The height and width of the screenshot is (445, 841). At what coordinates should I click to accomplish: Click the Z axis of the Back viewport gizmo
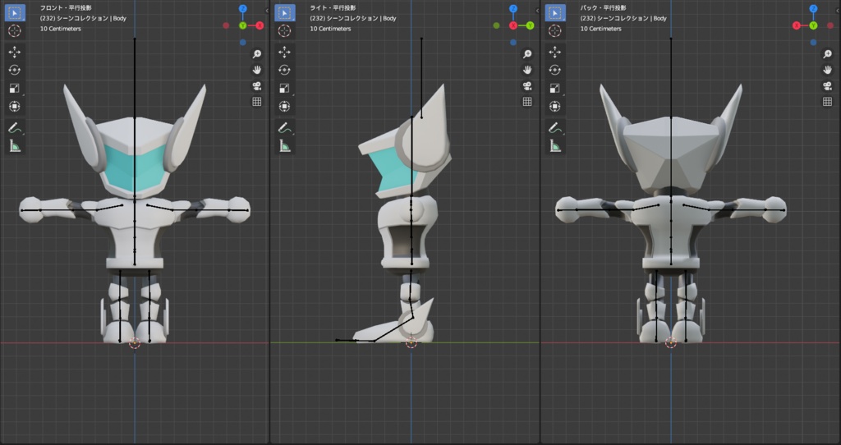pyautogui.click(x=814, y=8)
